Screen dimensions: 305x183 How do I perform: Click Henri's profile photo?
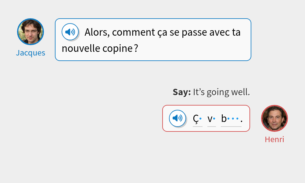(274, 118)
